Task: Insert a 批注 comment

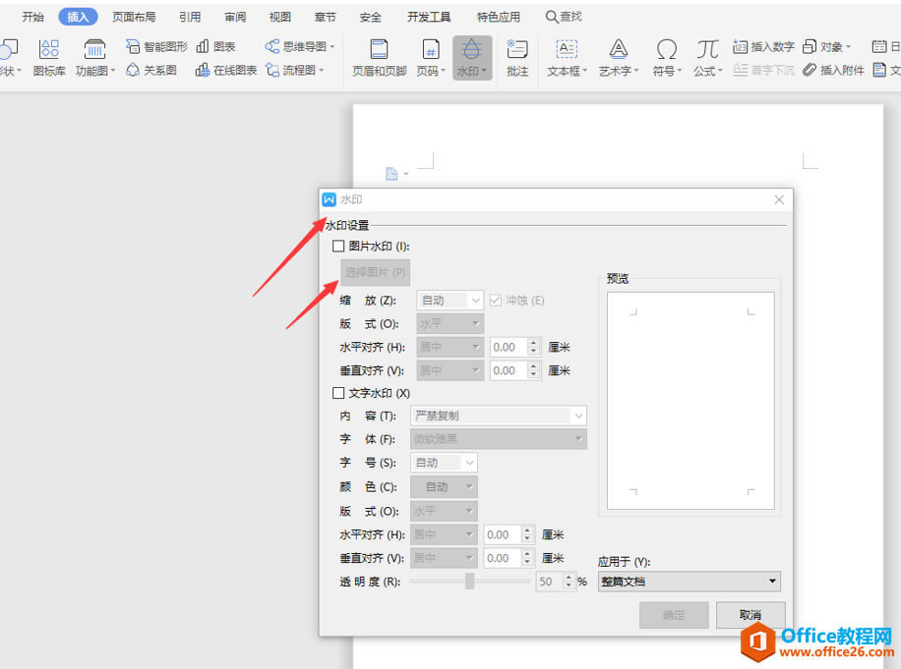Action: [517, 58]
